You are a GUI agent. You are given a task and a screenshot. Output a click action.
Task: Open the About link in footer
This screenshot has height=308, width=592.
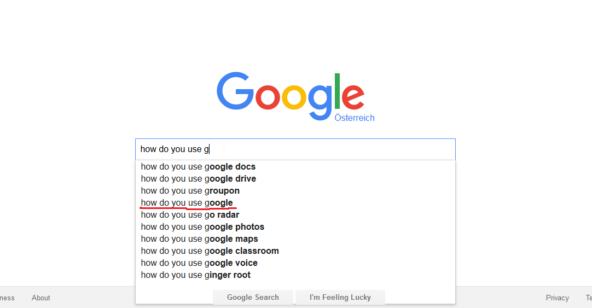tap(41, 298)
